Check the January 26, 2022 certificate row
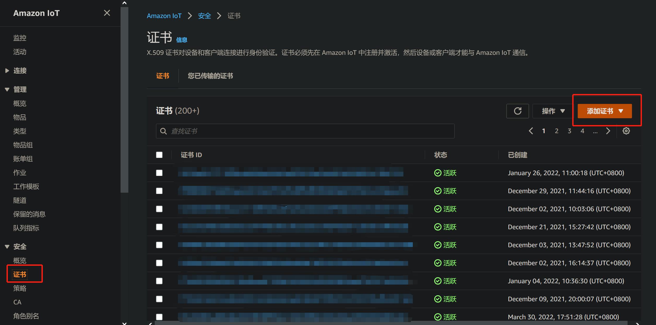 point(159,173)
